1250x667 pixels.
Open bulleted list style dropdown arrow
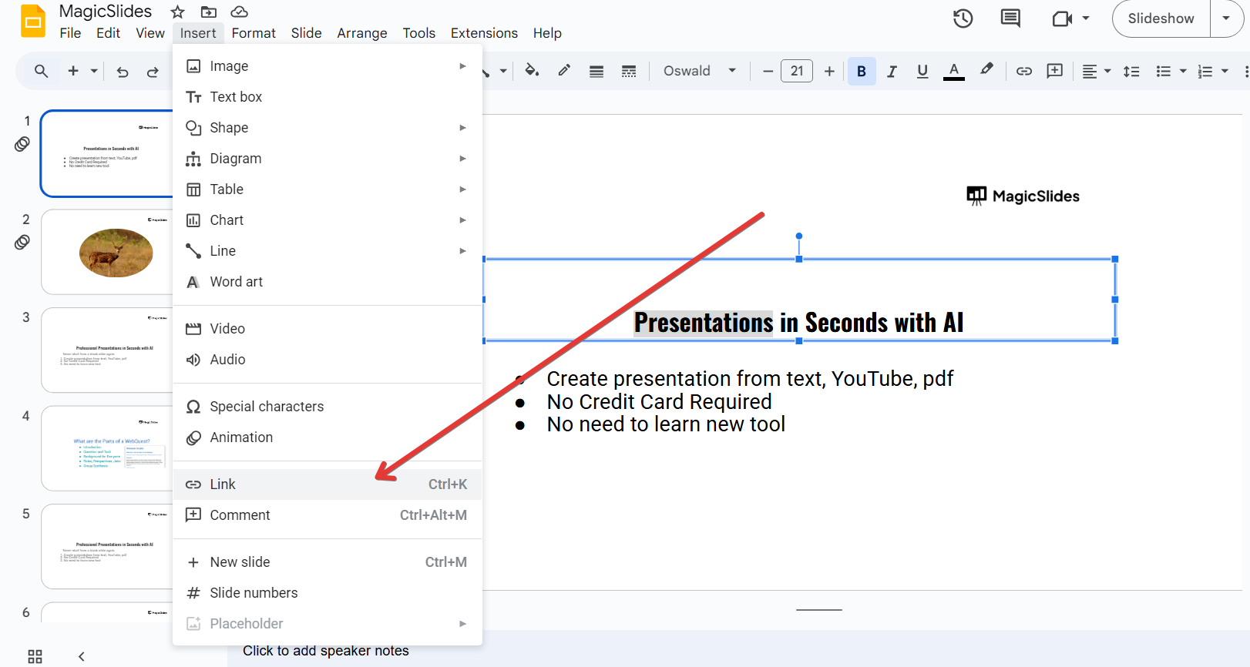coord(1183,72)
